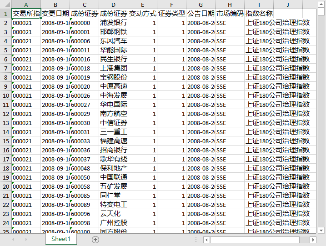Image resolution: width=326 pixels, height=246 pixels.
Task: Click cell containing 中海发展
Action: click(114, 95)
